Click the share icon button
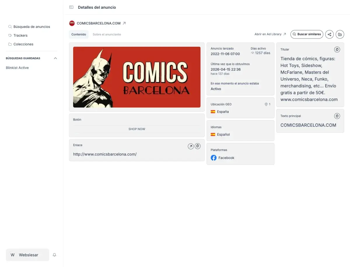Screen dimensions: 350x267 tap(329, 34)
